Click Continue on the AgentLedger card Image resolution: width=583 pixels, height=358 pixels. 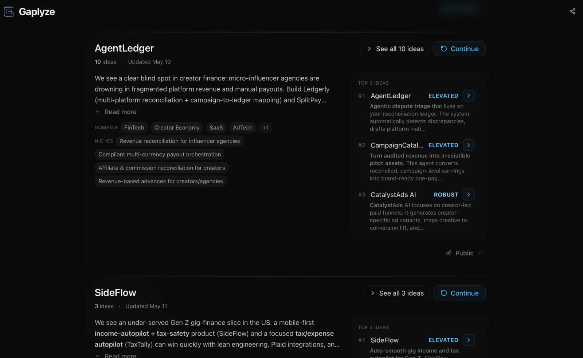click(x=459, y=49)
